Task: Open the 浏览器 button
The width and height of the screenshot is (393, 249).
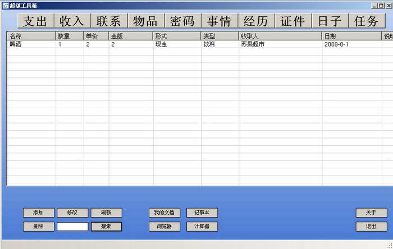Action: [164, 227]
